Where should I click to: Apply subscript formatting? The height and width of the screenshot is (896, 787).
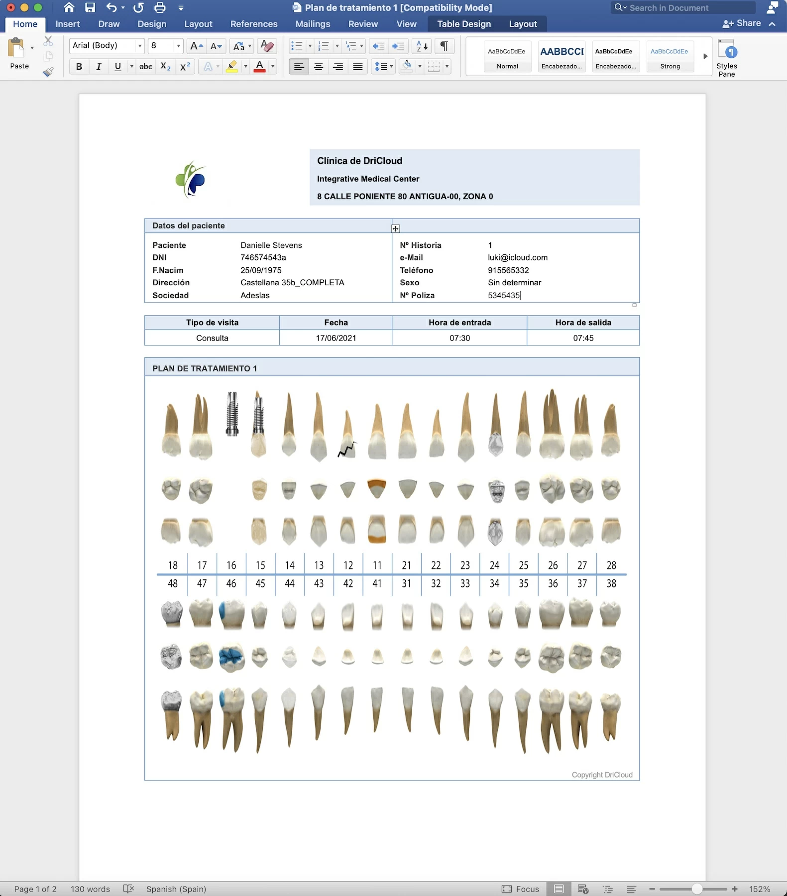point(166,66)
